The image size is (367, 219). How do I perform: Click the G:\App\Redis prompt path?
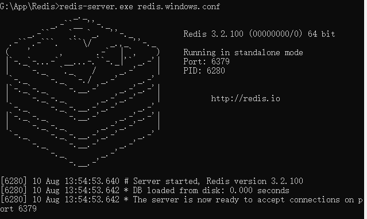click(x=28, y=6)
